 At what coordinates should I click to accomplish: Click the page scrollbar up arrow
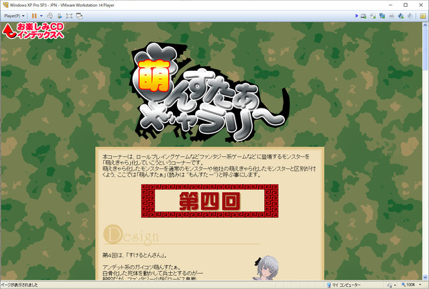pyautogui.click(x=425, y=25)
